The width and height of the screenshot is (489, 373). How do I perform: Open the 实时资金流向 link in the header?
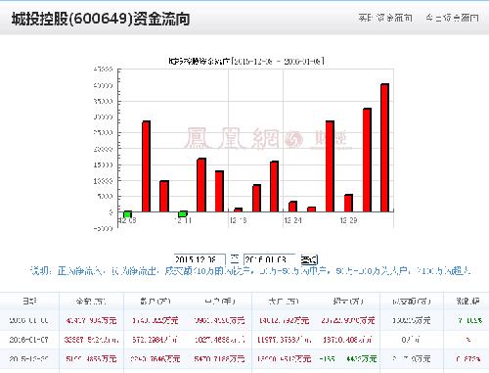[x=385, y=18]
